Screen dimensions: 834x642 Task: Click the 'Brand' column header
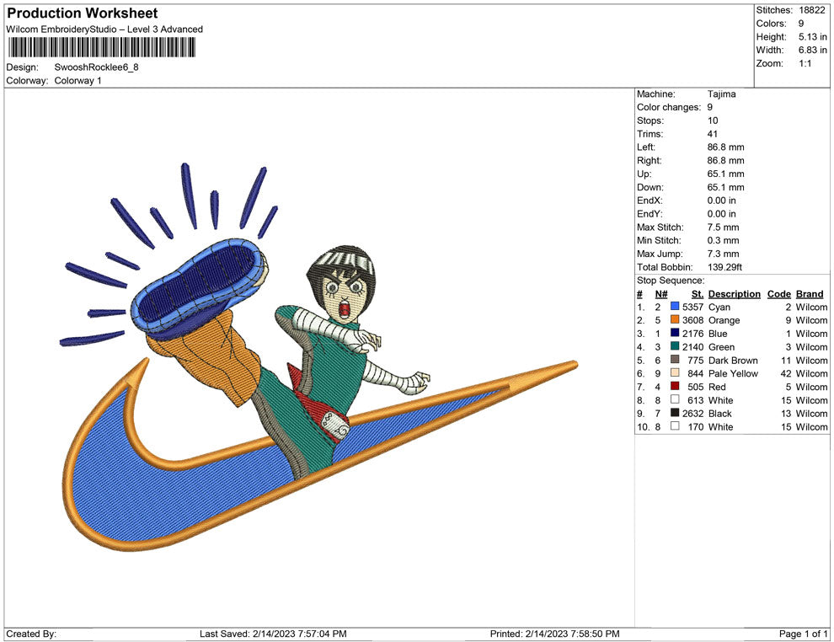pyautogui.click(x=810, y=293)
